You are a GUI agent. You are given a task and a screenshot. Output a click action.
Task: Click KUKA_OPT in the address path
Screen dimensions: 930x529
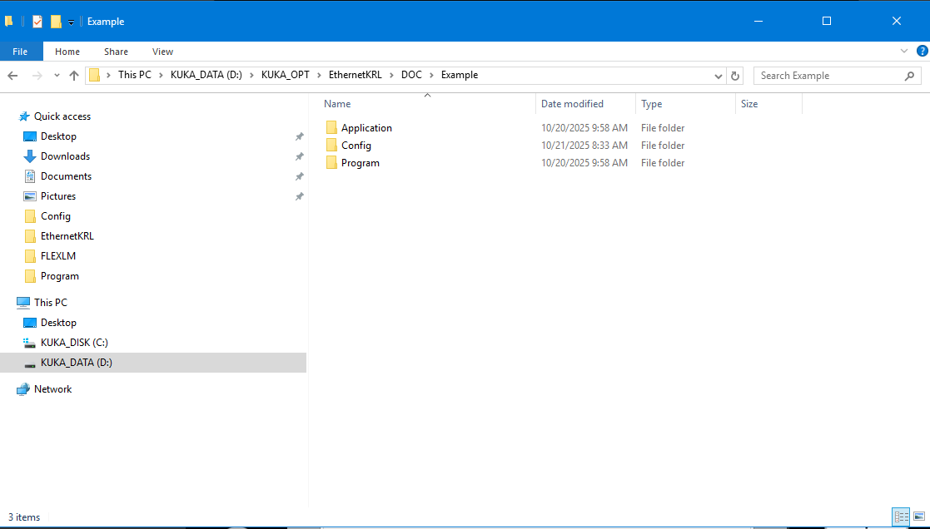point(286,75)
